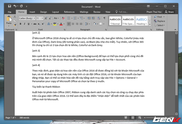This screenshot has height=124, width=182.
Task: Increase font size with Grow Font
Action: (46, 18)
